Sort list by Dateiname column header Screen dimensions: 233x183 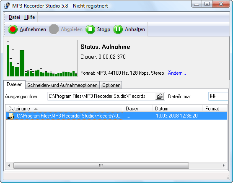point(65,109)
